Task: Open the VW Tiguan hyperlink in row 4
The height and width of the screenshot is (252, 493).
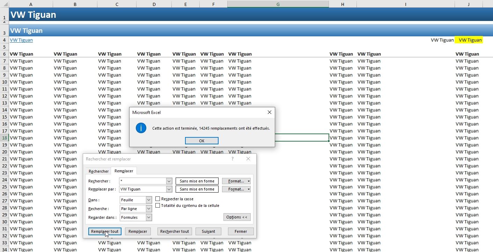Action: [x=21, y=40]
